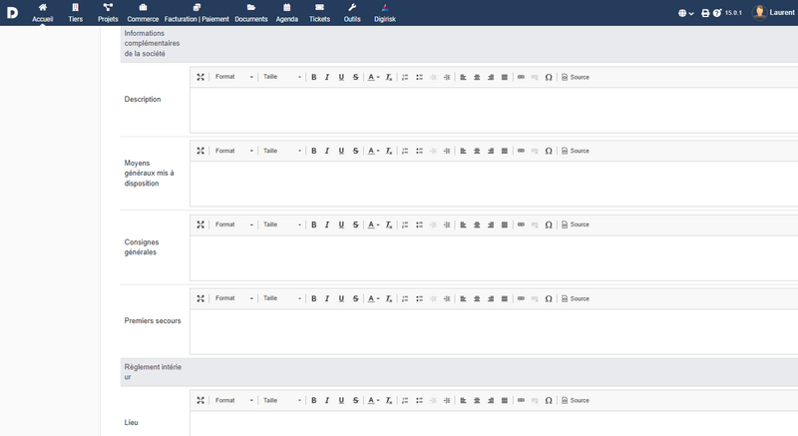Image resolution: width=798 pixels, height=436 pixels.
Task: Switch Lieu editor to Source
Action: coord(576,400)
